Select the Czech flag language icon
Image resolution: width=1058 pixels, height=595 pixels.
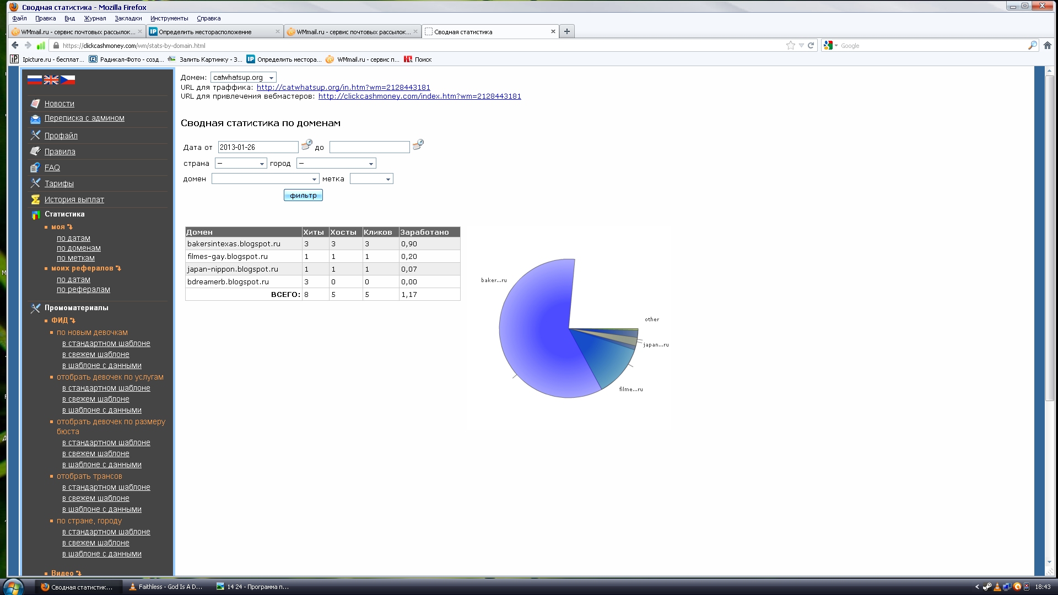click(x=68, y=80)
